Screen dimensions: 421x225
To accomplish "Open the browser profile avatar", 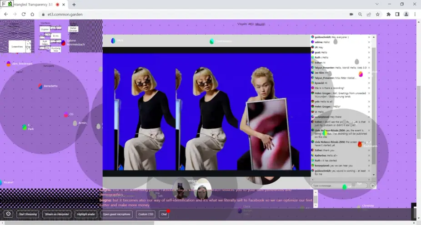I will pos(406,14).
